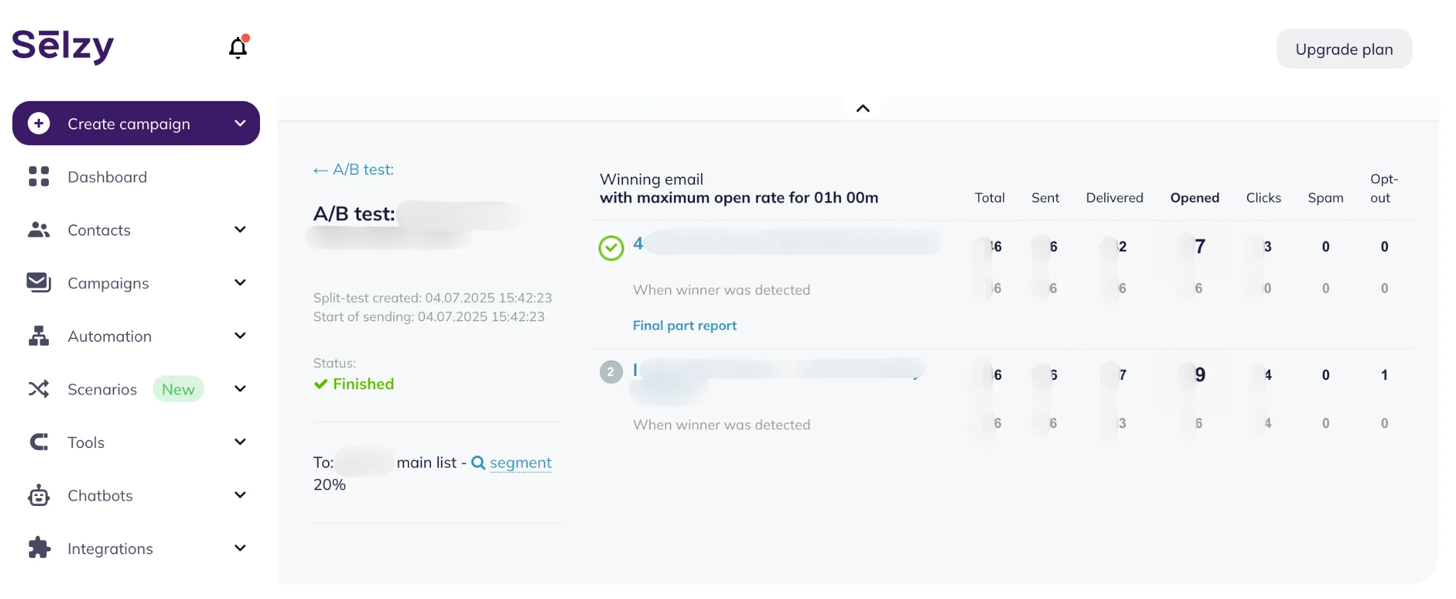Open the segment link in recipients

pyautogui.click(x=520, y=462)
